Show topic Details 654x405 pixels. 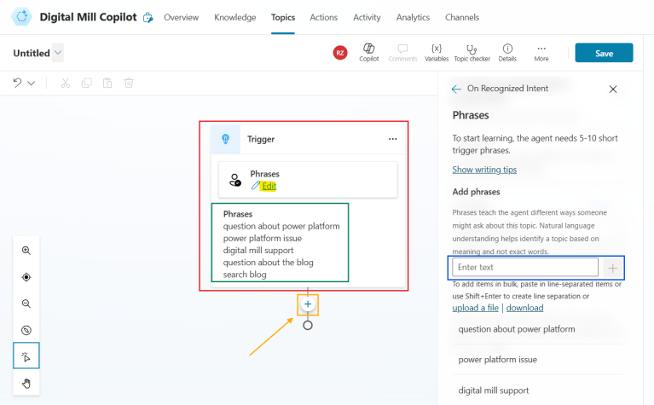[507, 53]
